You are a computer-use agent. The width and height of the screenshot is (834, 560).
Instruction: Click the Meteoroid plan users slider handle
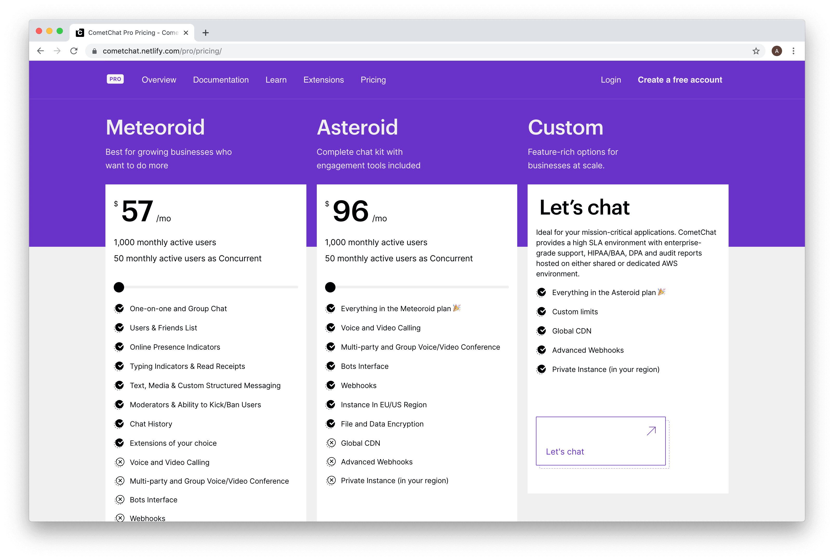tap(119, 287)
